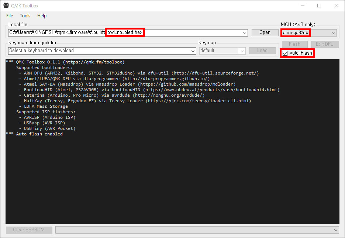345x238 pixels.
Task: Click the Clear EEPROM button
Action: (x=29, y=230)
